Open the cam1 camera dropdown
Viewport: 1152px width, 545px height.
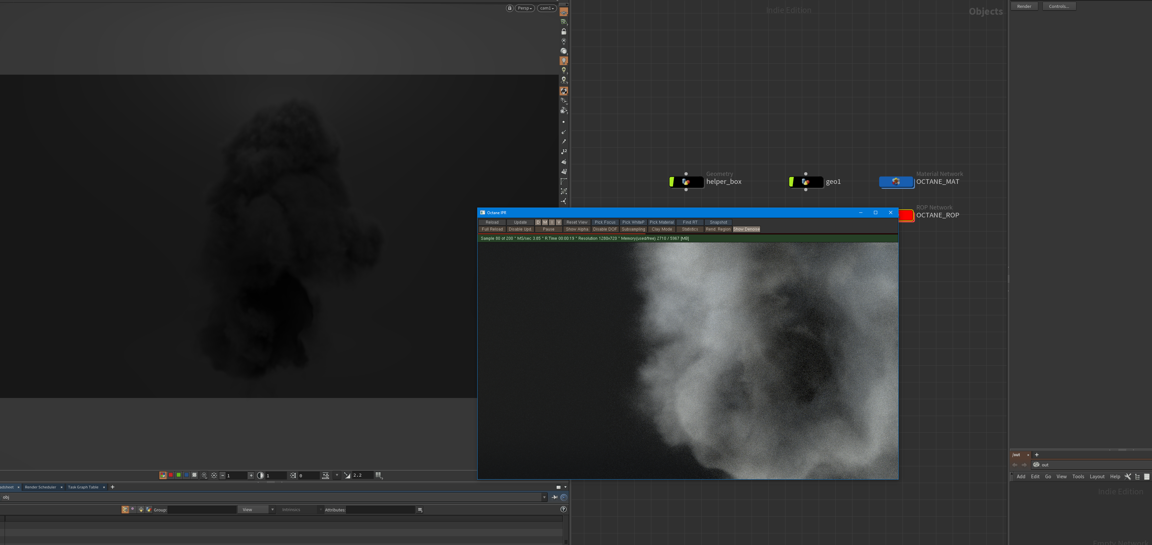point(547,8)
